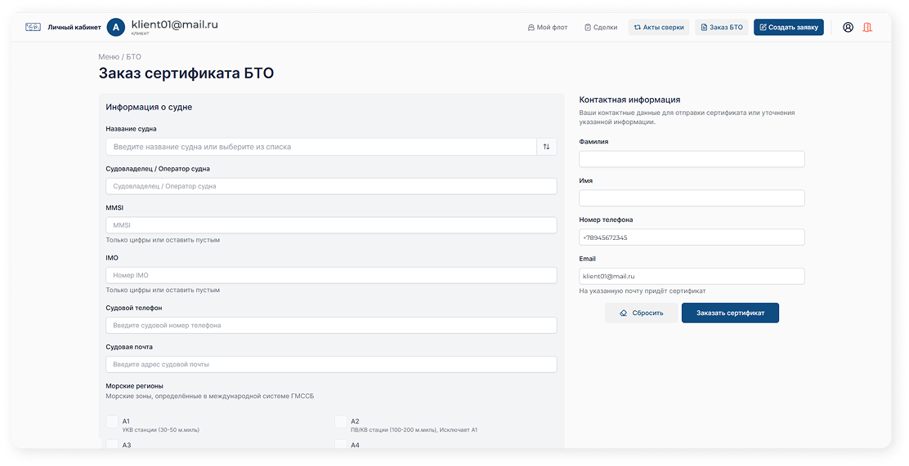Open Акты сверки from the header

pos(659,27)
